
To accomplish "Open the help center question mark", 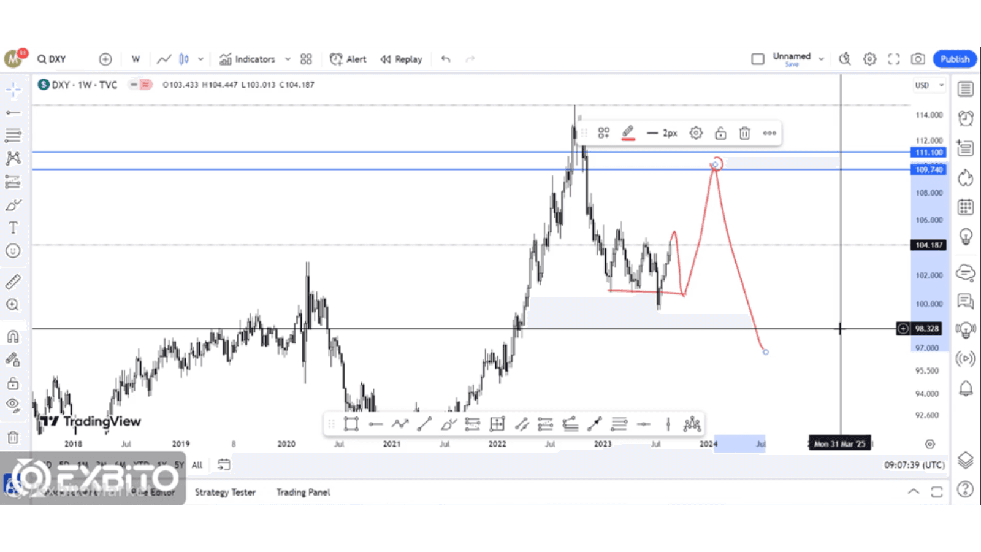I will 966,489.
